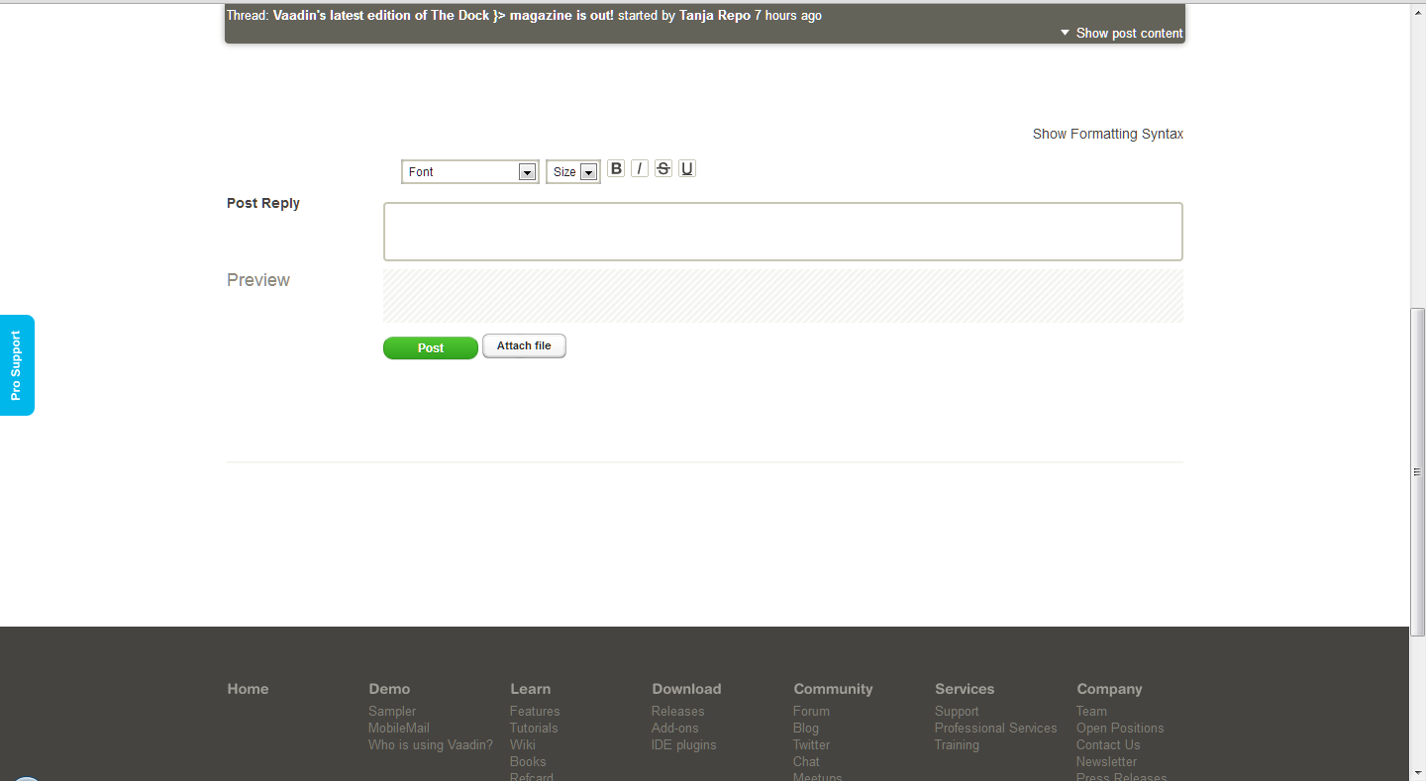This screenshot has width=1426, height=781.
Task: Click the Show Formatting Syntax link
Action: (x=1107, y=134)
